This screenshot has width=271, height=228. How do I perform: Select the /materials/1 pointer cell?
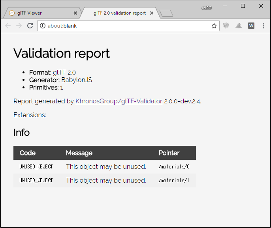(x=174, y=180)
